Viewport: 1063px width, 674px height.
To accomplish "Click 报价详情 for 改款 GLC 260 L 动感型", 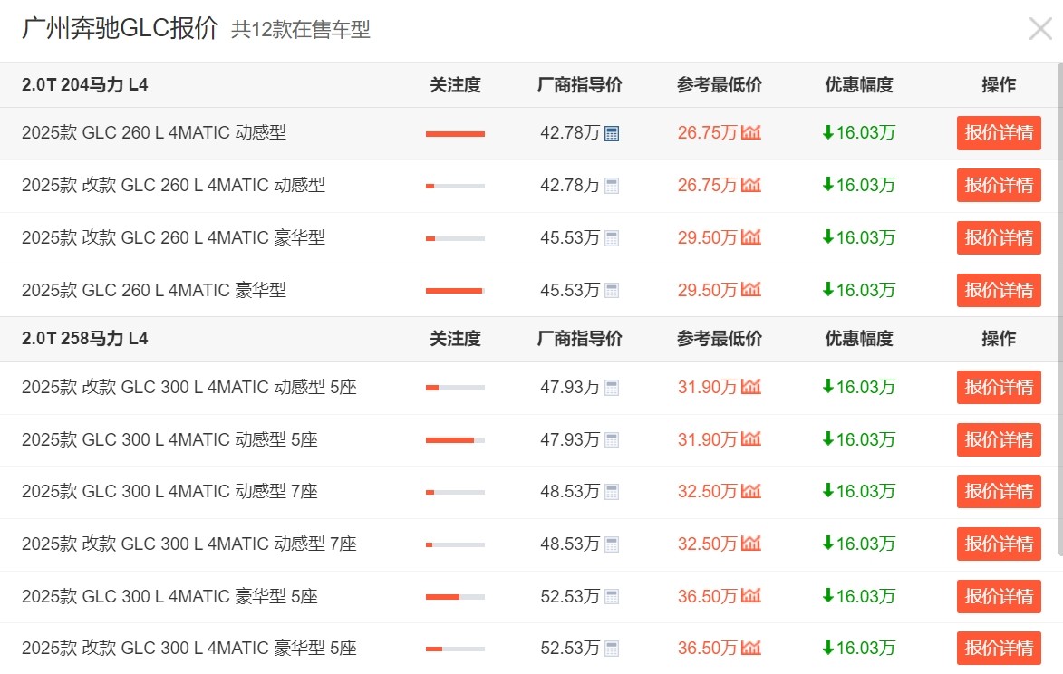I will 999,185.
